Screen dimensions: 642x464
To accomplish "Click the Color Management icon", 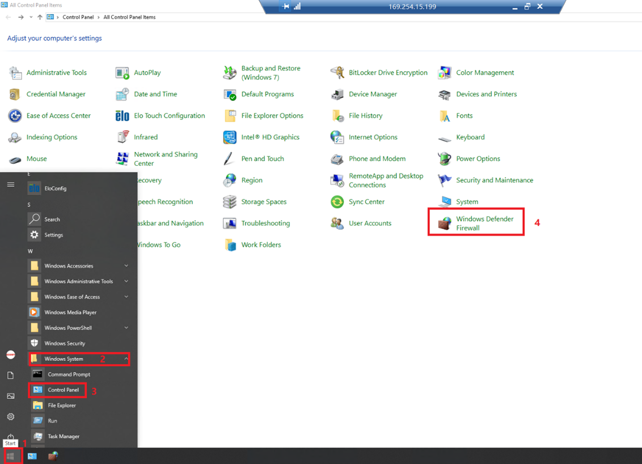I will 445,73.
